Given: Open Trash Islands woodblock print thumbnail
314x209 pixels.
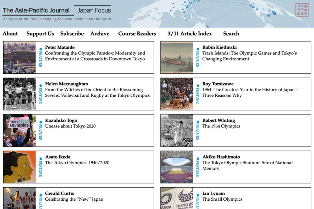Looking at the screenshot, I should (177, 57).
